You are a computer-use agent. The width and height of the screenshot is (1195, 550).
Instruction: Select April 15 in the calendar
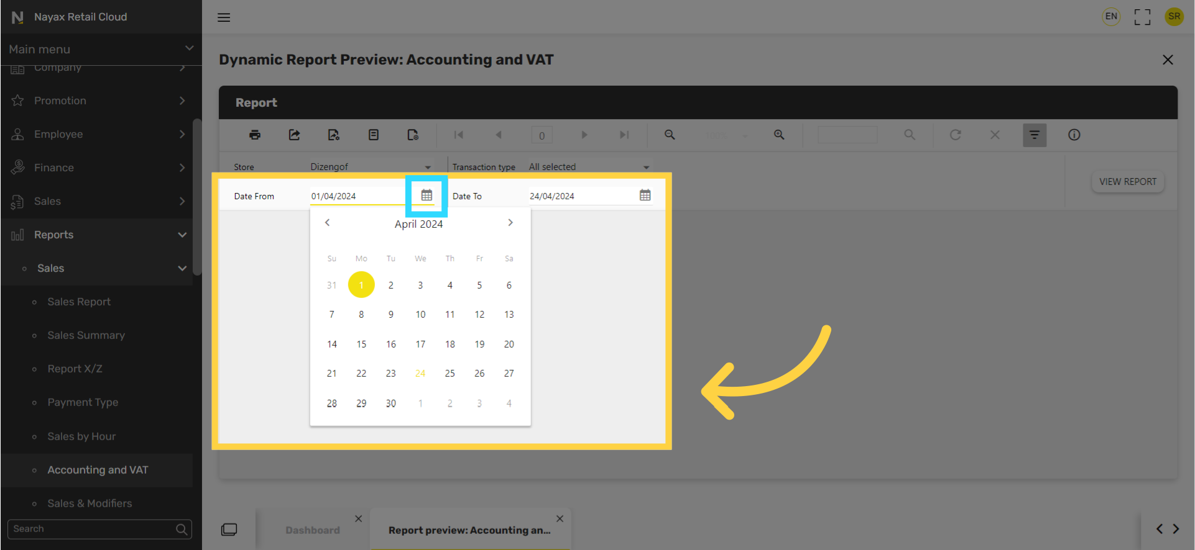(361, 344)
